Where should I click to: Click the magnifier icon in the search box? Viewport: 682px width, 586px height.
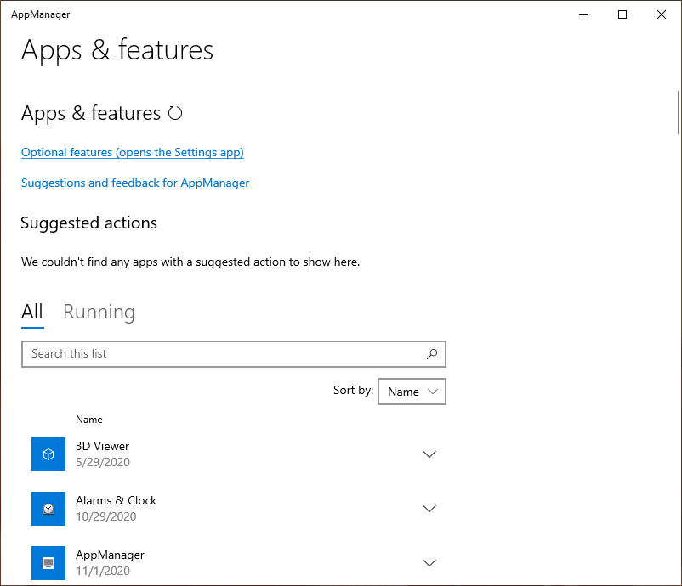[432, 354]
